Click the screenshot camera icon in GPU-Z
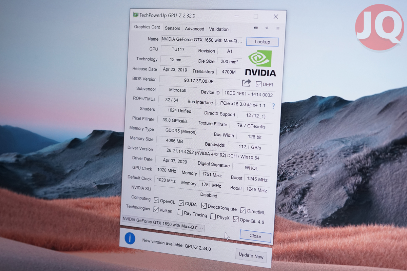Image resolution: width=407 pixels, height=271 pixels. pyautogui.click(x=256, y=27)
